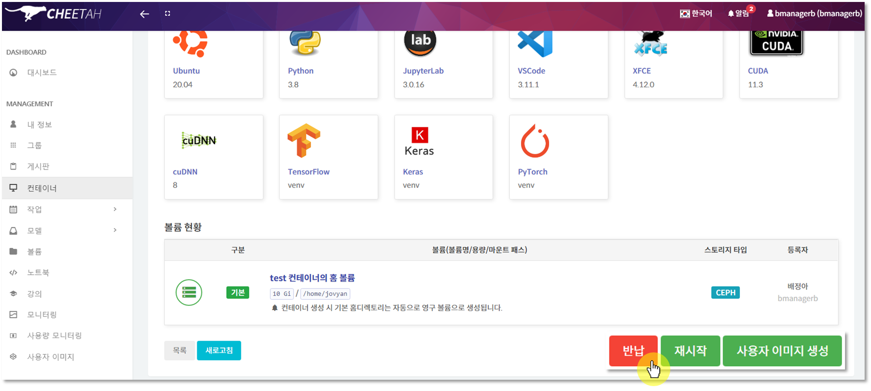The width and height of the screenshot is (871, 391).
Task: Click the tray icon beside 모델
Action: click(x=13, y=230)
